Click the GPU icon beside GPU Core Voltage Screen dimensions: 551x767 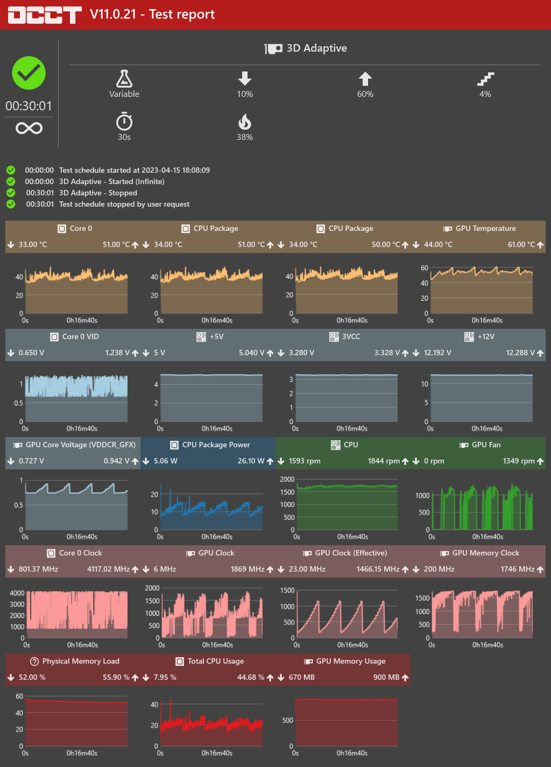18,445
